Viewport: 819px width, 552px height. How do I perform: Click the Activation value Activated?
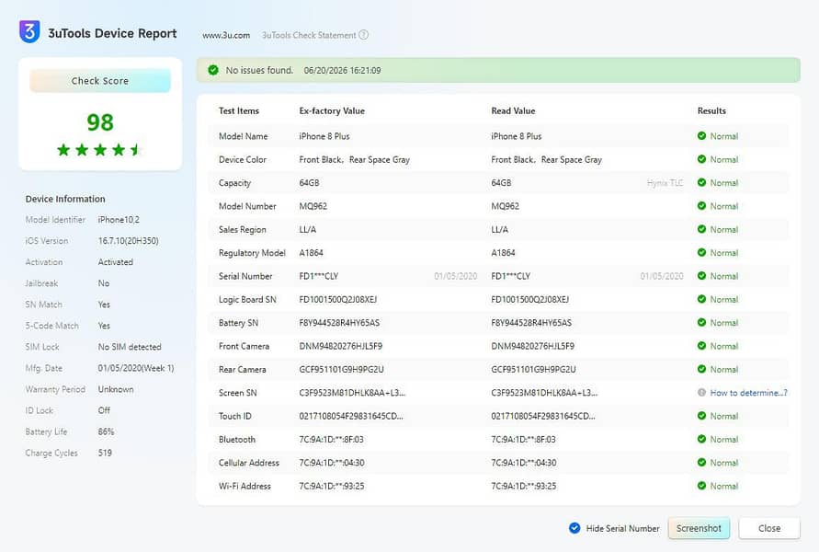click(116, 262)
